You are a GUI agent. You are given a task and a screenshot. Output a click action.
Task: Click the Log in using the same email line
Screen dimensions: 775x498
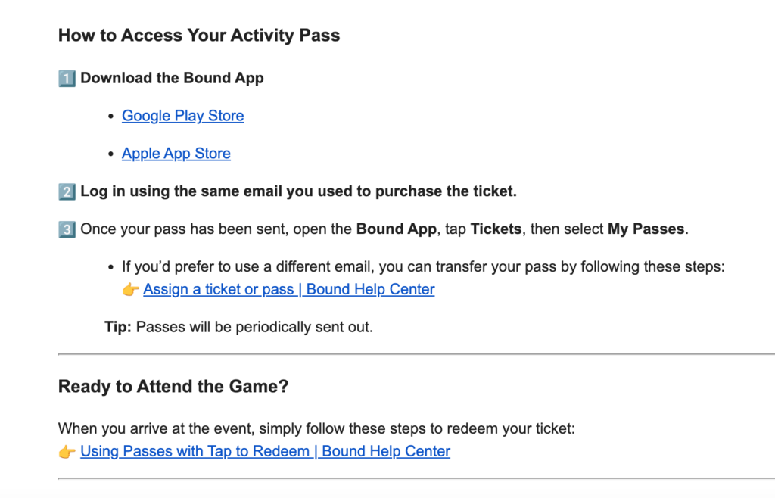pyautogui.click(x=298, y=191)
